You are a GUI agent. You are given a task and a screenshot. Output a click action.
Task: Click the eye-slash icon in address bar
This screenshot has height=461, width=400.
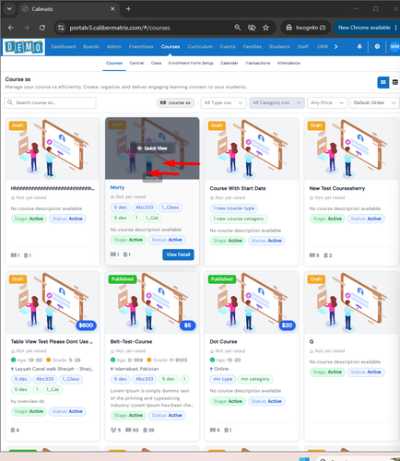(x=252, y=28)
